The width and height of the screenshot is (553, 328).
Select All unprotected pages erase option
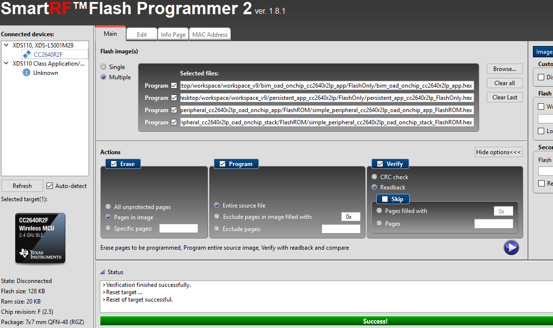coord(108,207)
